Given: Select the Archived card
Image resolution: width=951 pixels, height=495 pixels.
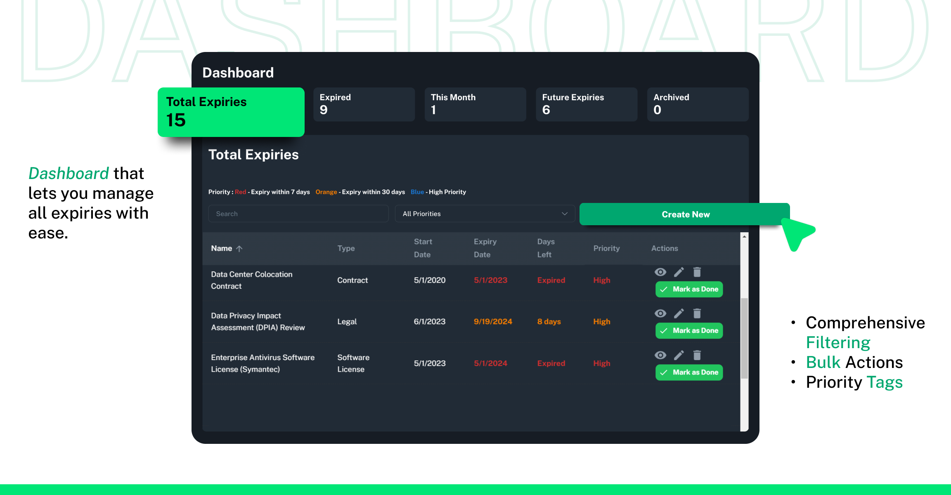Looking at the screenshot, I should [x=698, y=104].
